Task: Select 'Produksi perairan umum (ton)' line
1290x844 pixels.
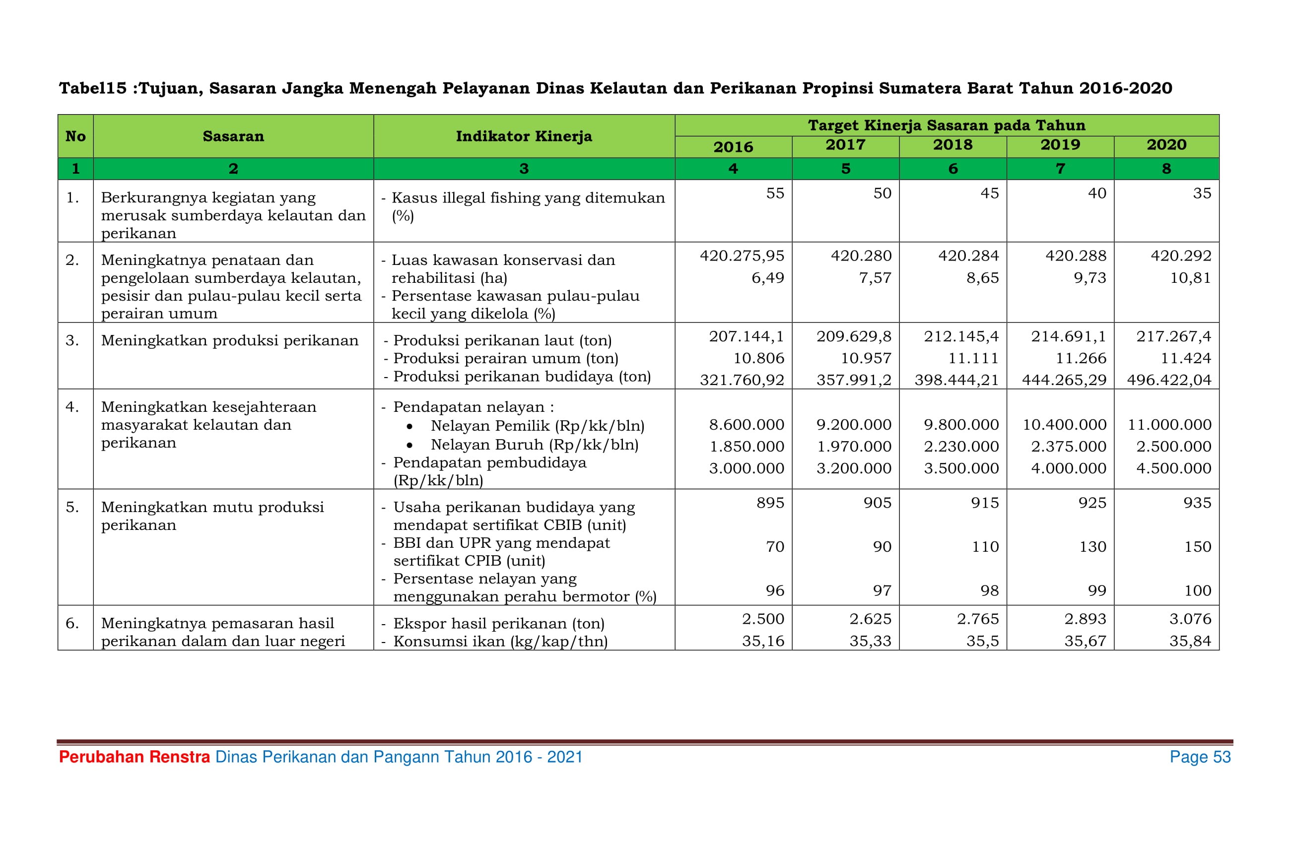Action: point(501,358)
